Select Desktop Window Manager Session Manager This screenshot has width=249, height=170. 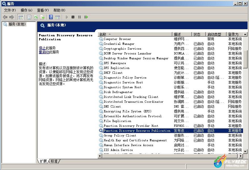[170, 58]
